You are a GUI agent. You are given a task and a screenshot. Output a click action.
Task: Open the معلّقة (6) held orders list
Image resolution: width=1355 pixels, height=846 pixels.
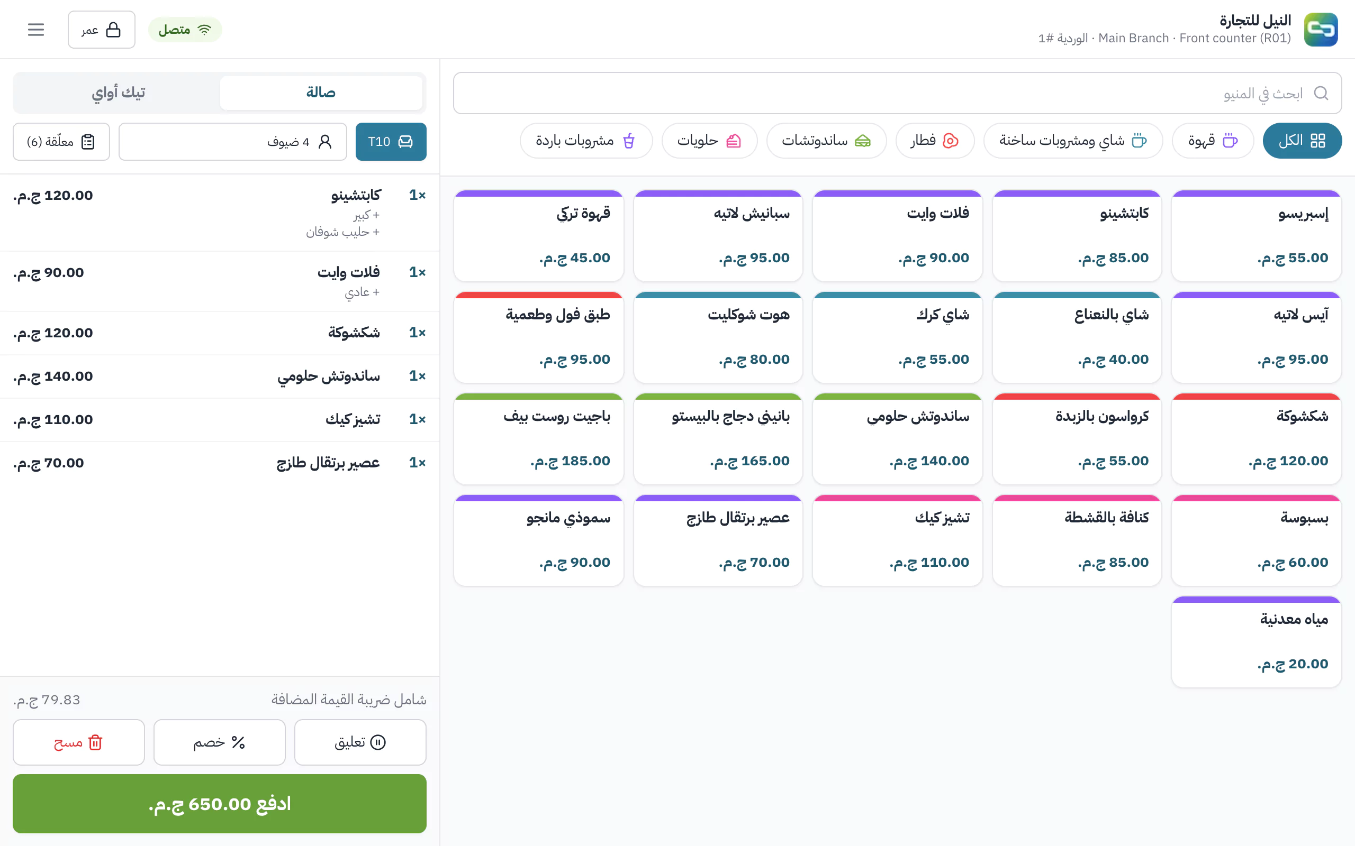[61, 142]
